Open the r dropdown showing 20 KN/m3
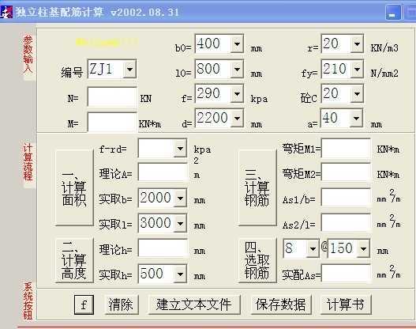The image size is (416, 329). coord(357,43)
